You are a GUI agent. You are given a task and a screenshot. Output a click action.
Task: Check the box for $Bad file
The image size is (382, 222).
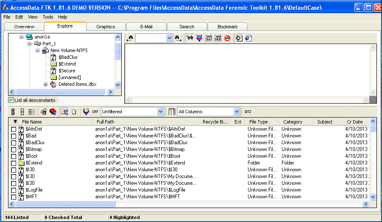pos(14,136)
